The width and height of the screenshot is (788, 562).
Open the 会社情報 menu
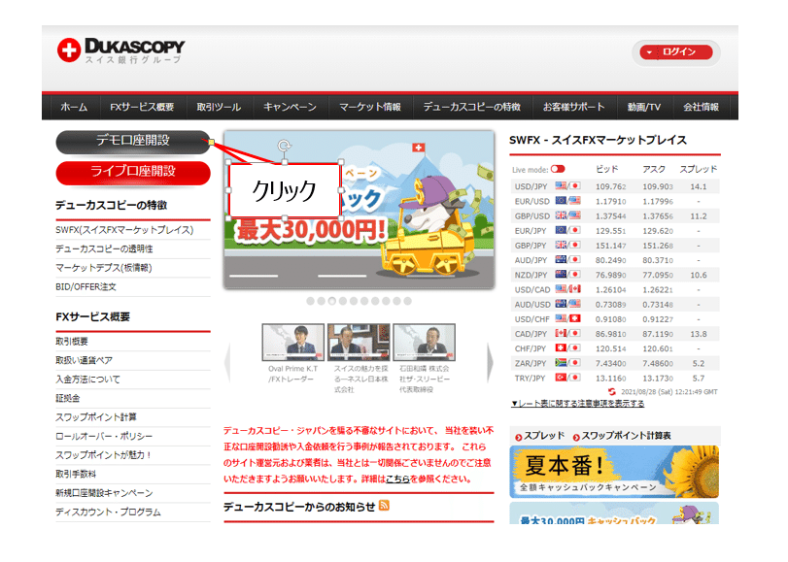tap(701, 107)
